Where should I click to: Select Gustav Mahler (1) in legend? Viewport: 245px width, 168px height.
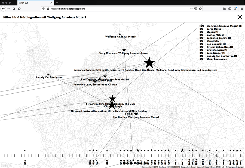[x=217, y=35]
